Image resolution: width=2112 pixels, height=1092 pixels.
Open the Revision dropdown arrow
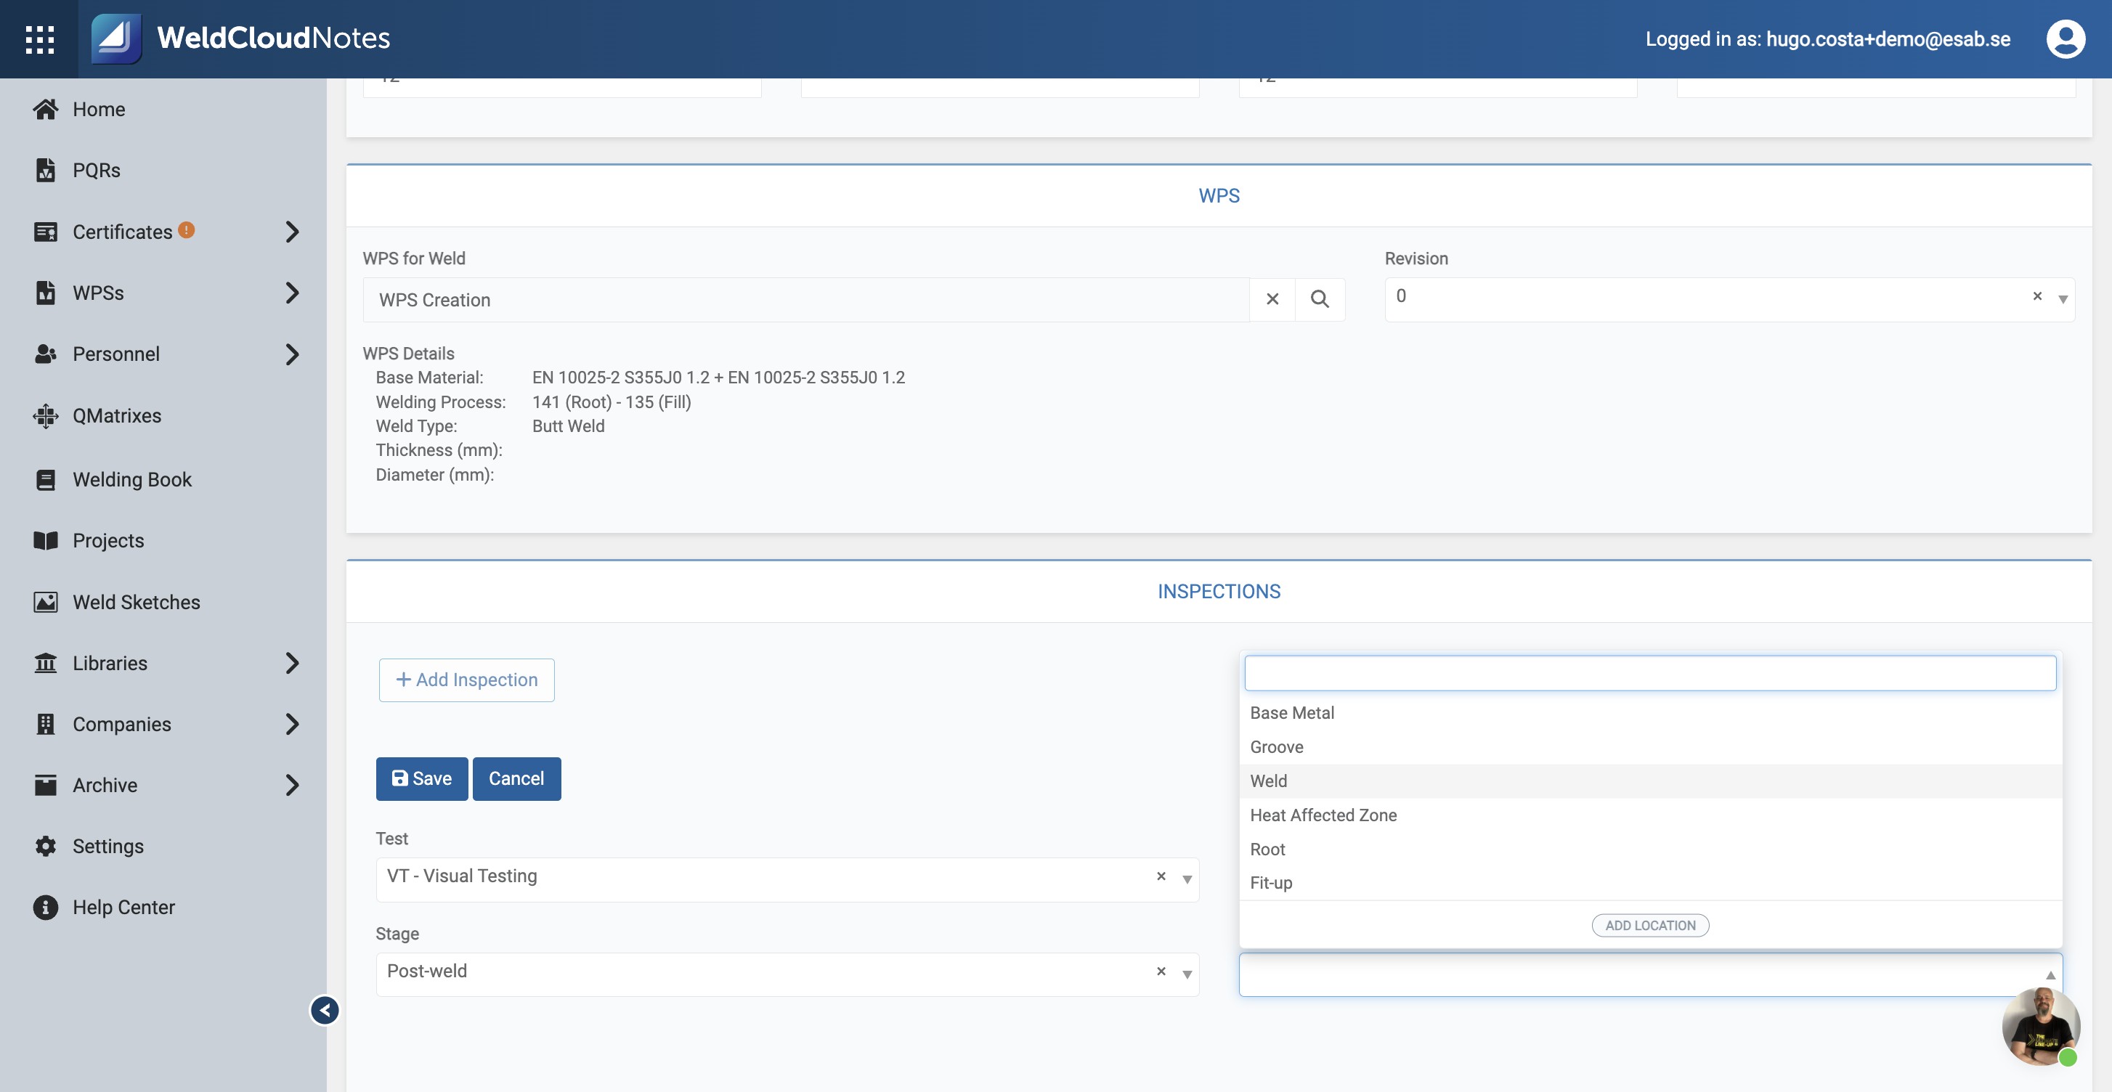point(2063,299)
